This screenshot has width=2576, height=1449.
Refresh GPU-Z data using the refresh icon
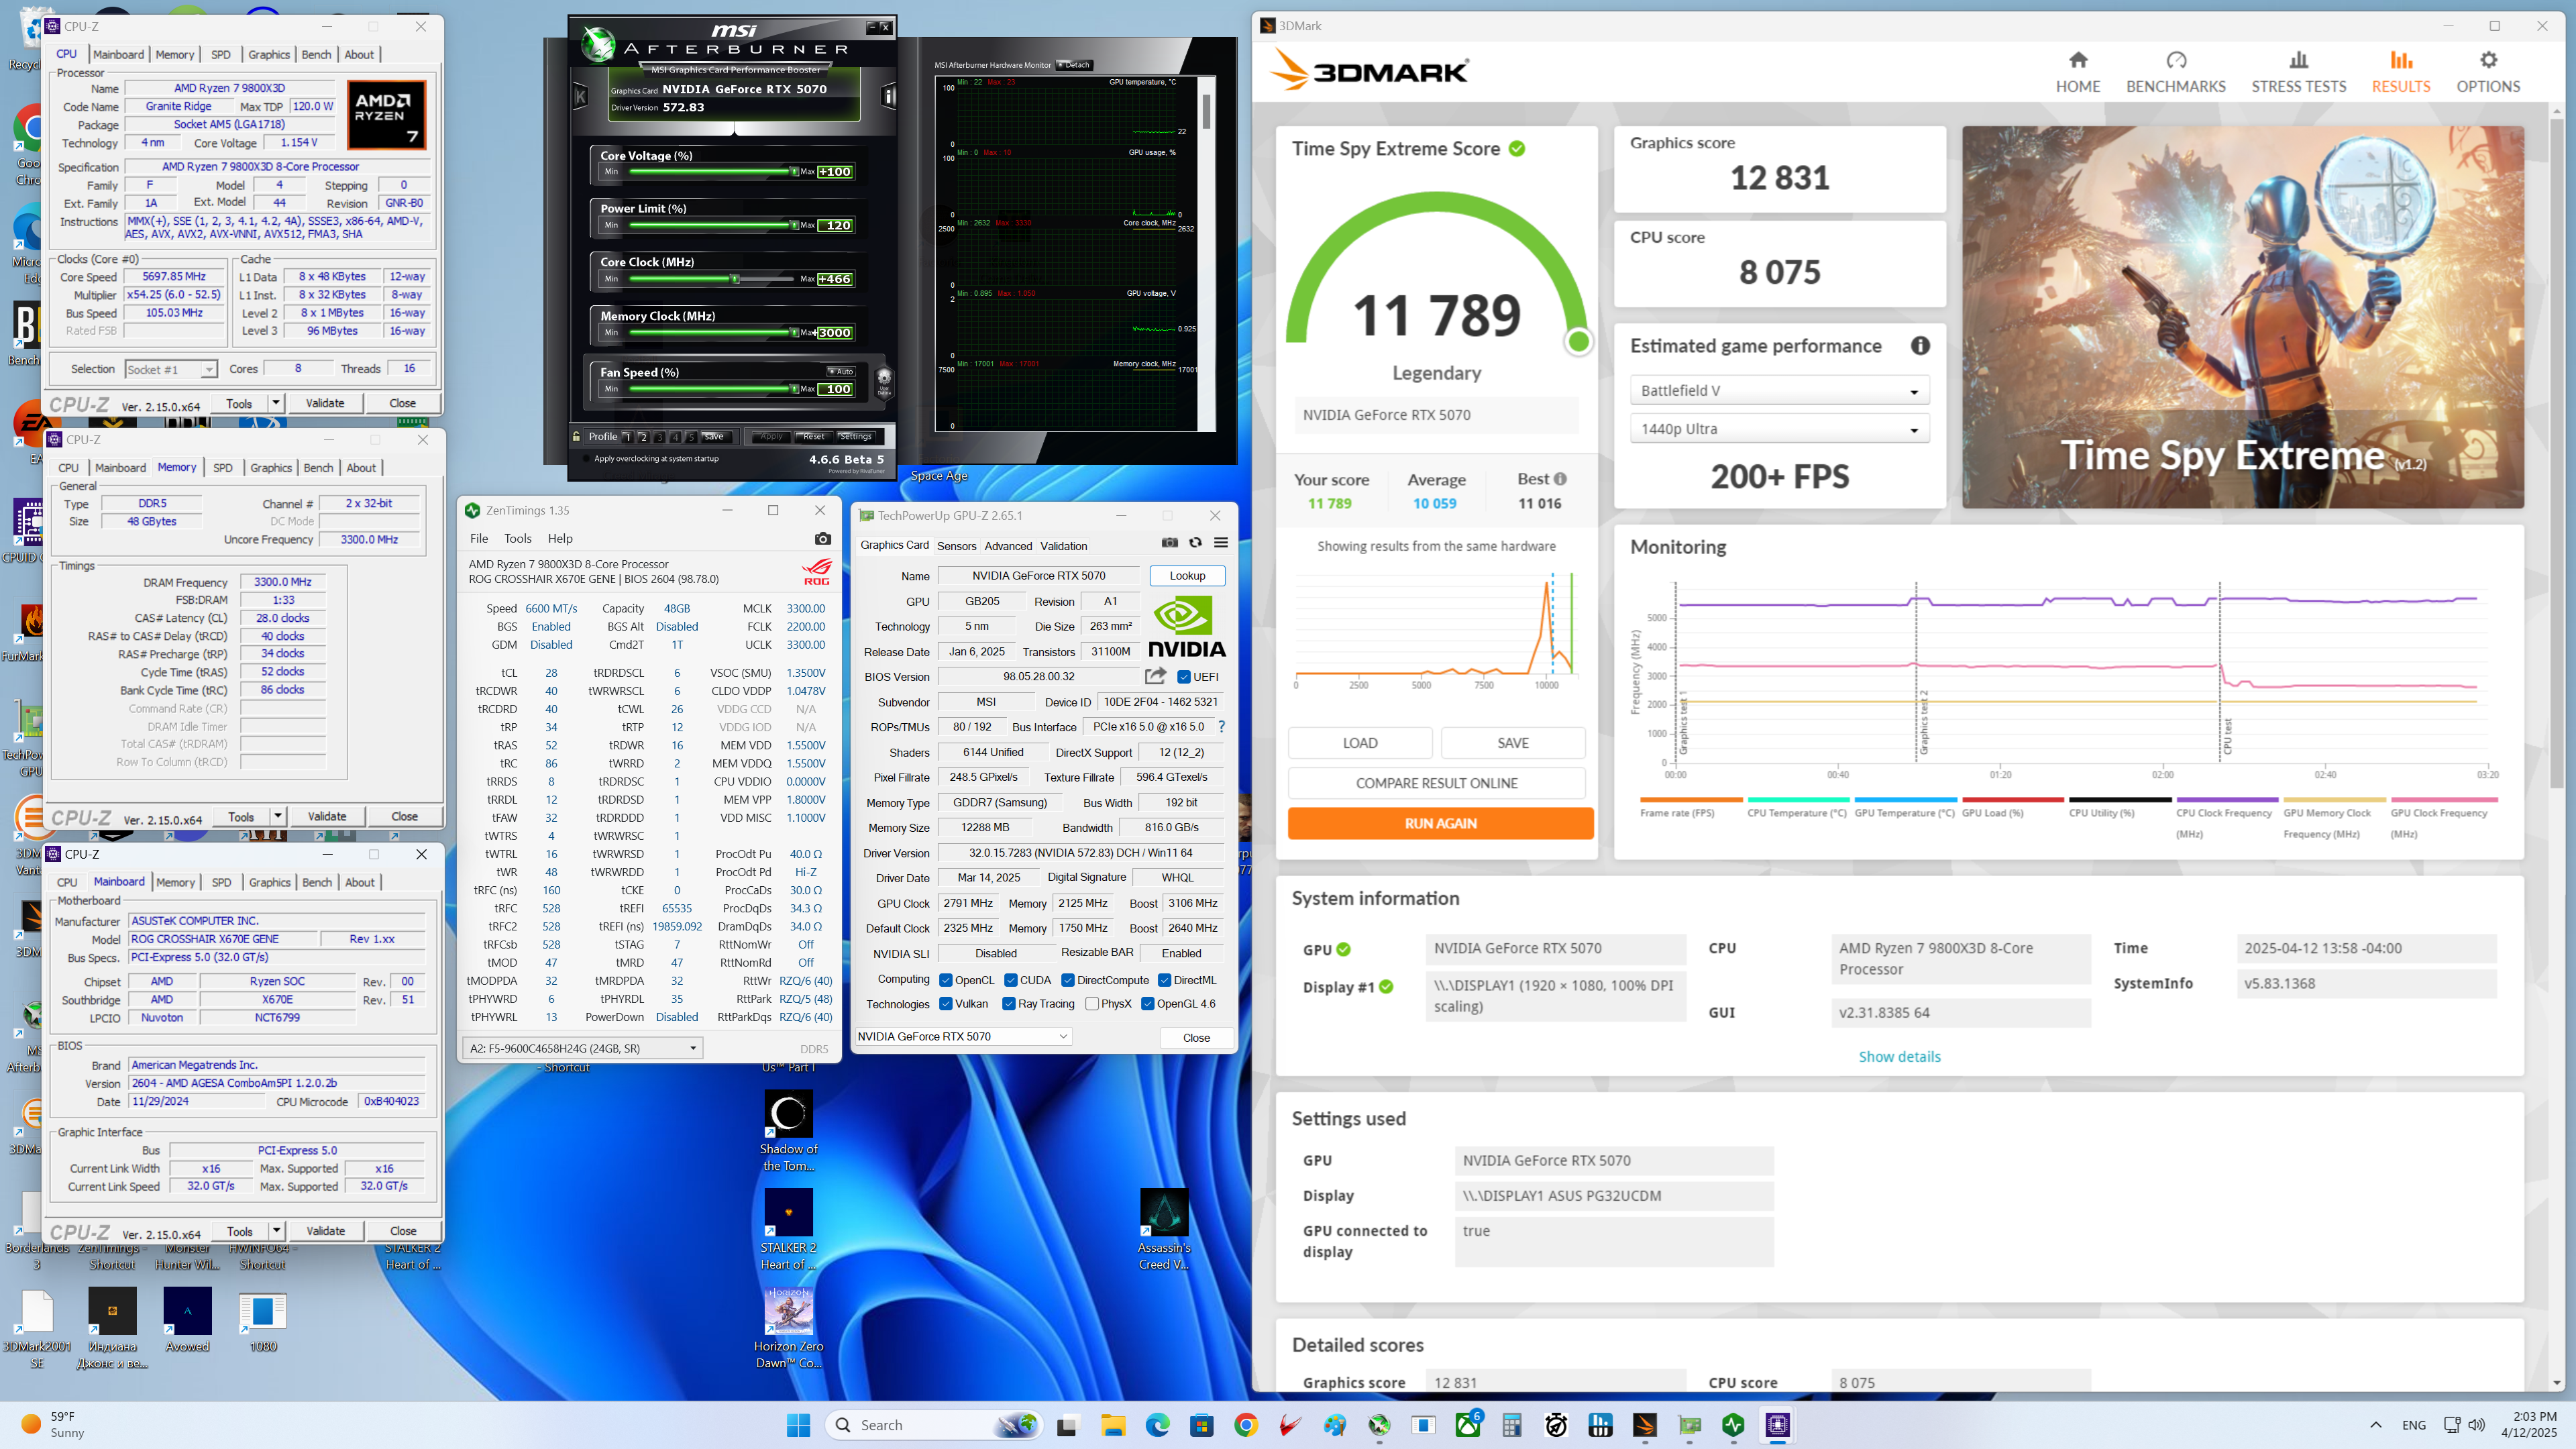point(1195,543)
